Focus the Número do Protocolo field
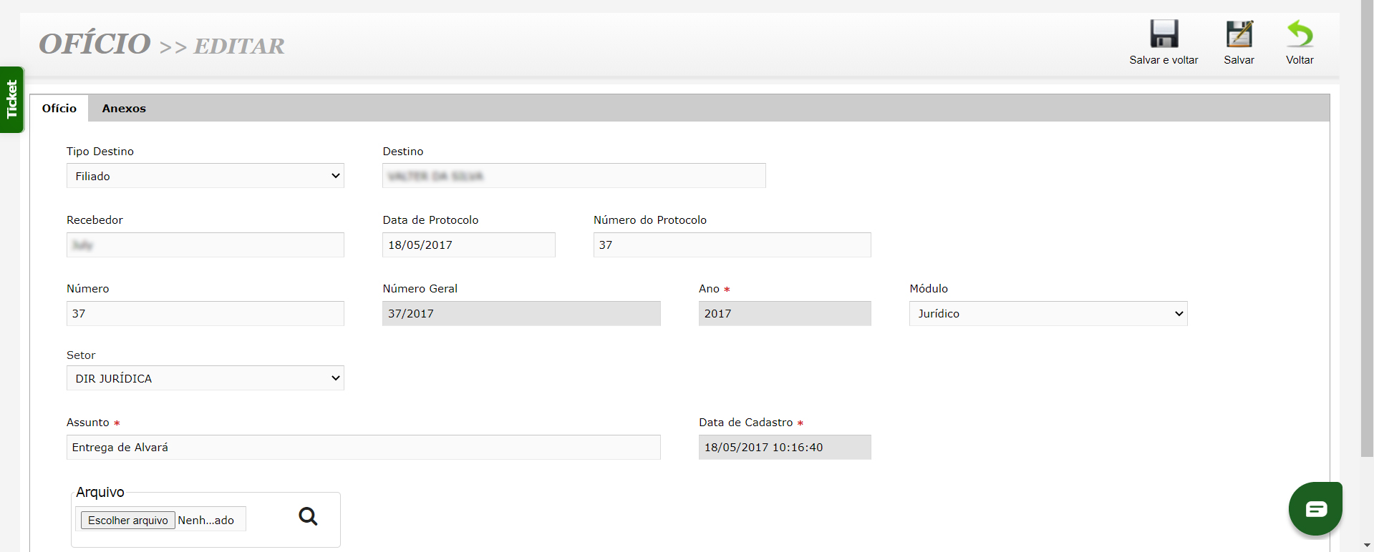 (x=732, y=245)
